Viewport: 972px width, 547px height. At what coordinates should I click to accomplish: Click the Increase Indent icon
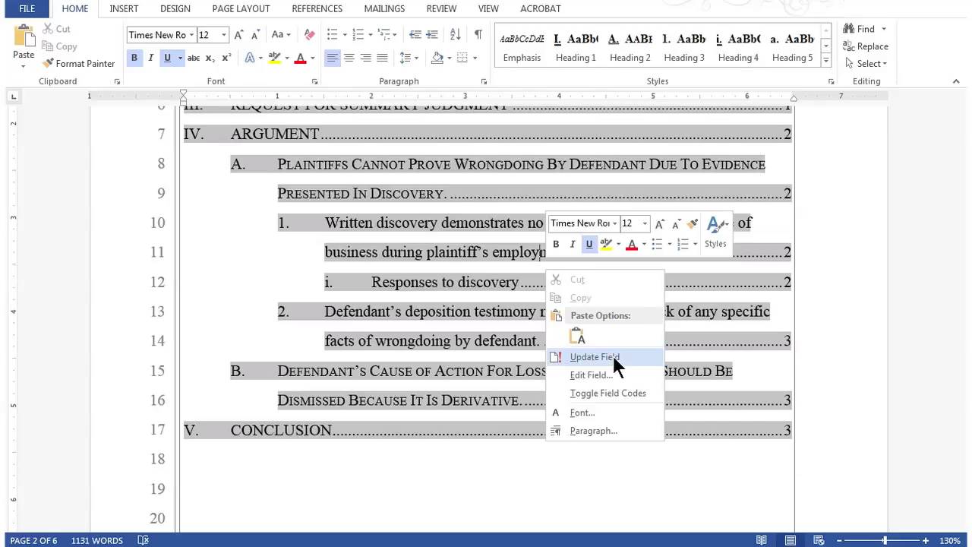click(433, 35)
